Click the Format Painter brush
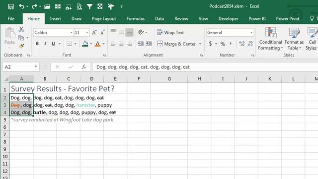Viewport: 318px width, 179px height. point(21,46)
